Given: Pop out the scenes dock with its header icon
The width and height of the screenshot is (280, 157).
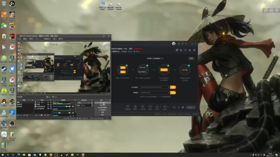Looking at the screenshot, I should coord(33,100).
